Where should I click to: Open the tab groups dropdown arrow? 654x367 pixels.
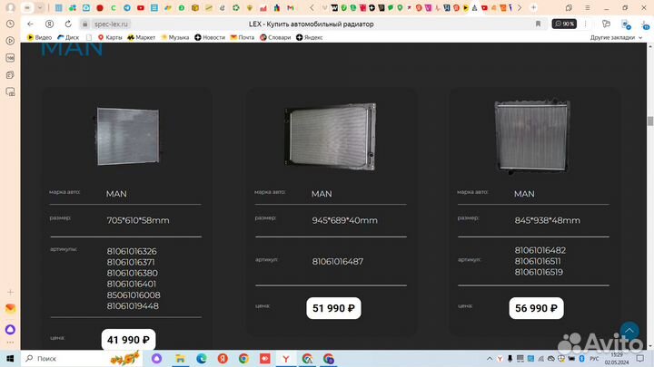tap(40, 7)
